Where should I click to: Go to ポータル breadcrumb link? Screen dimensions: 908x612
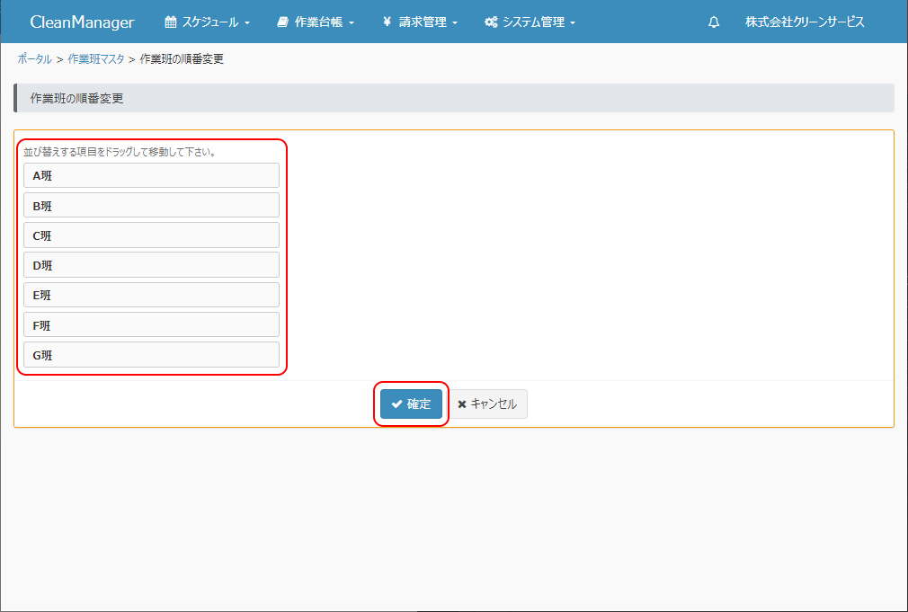coord(34,59)
